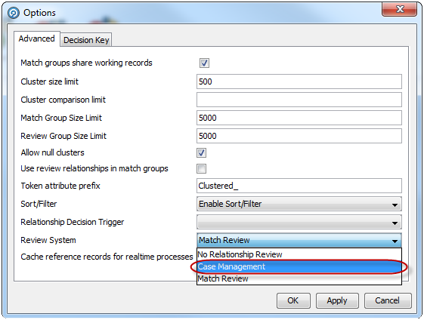This screenshot has width=424, height=320.
Task: Click the Options dialog title icon
Action: point(14,13)
